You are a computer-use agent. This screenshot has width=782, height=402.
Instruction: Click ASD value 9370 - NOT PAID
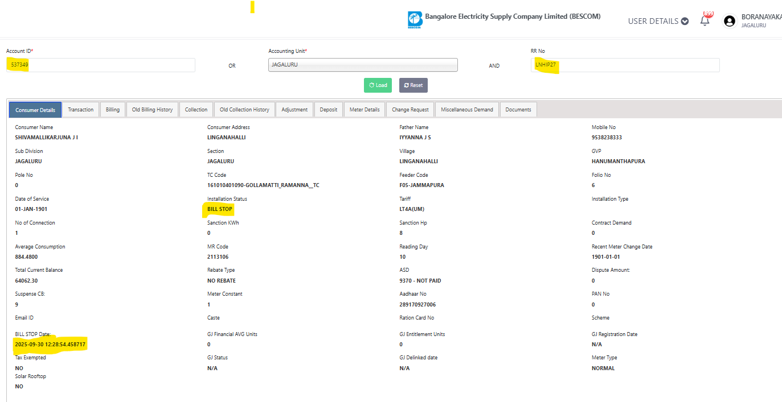coord(420,281)
